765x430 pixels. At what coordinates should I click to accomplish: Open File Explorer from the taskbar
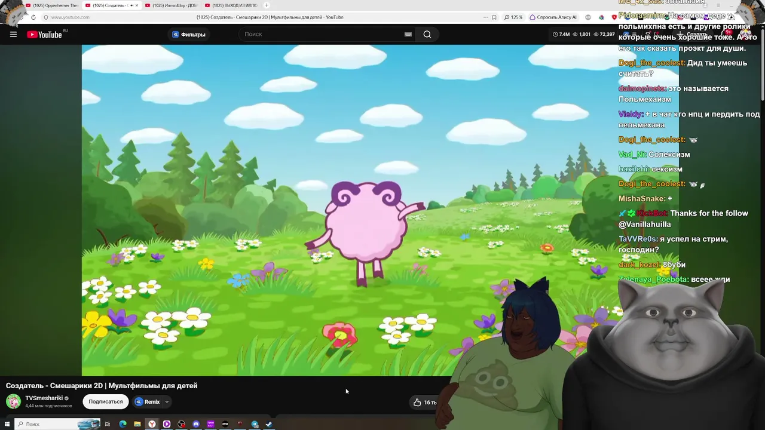tap(137, 424)
